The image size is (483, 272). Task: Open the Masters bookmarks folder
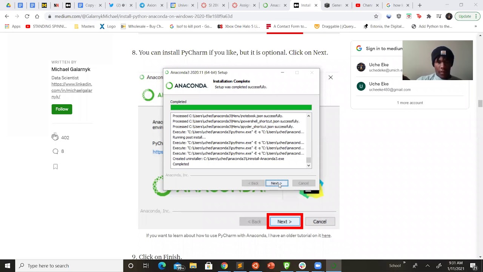tap(84, 26)
